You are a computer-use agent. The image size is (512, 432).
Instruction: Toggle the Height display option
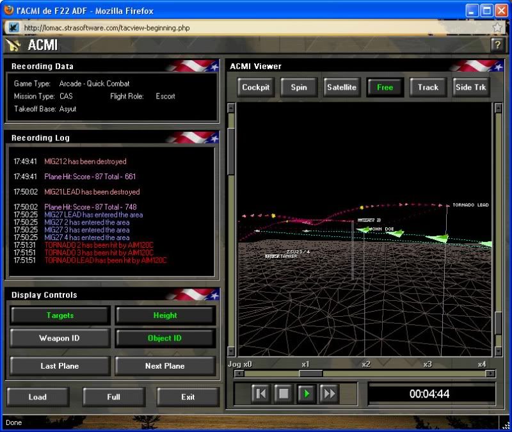click(164, 316)
